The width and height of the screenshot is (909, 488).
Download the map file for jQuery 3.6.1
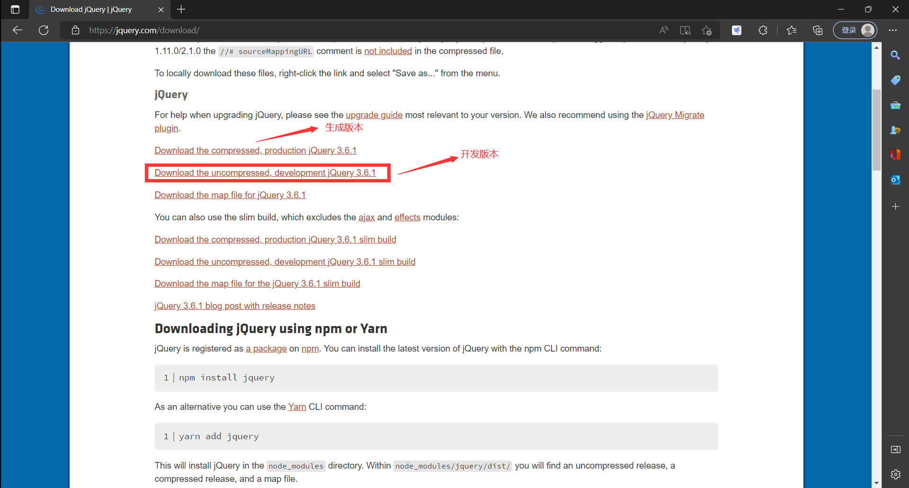(230, 195)
